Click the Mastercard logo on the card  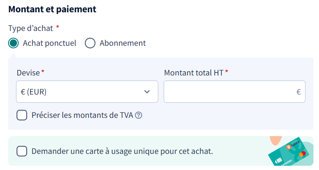[x=302, y=154]
